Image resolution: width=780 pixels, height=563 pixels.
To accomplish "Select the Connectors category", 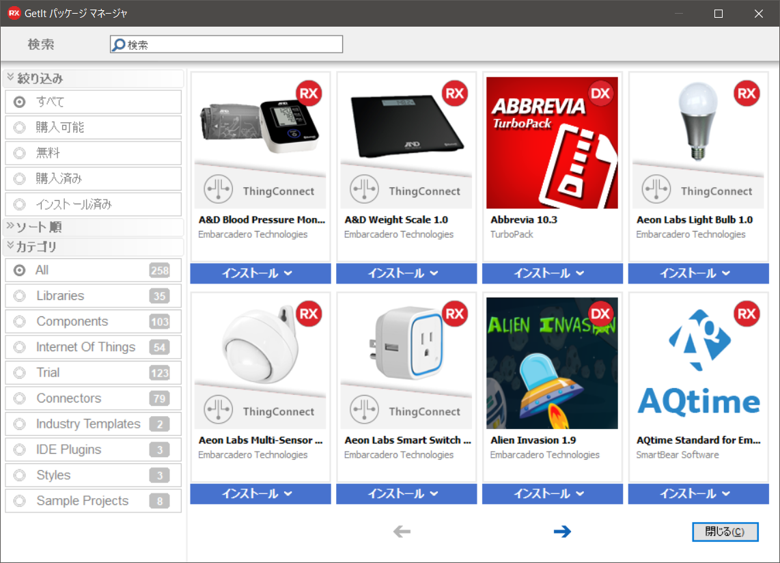I will [x=93, y=398].
